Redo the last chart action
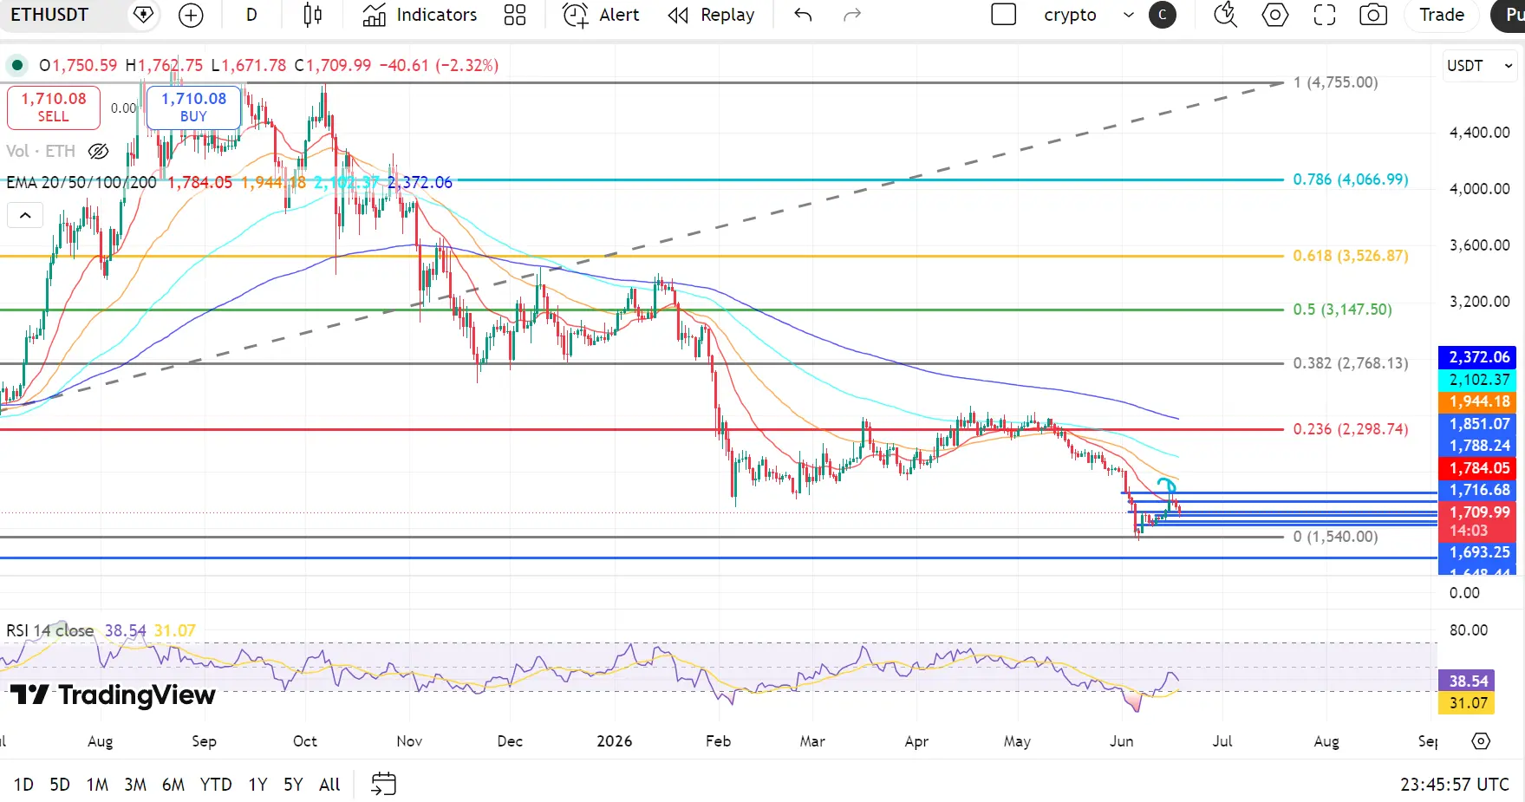The image size is (1525, 802). coord(852,15)
